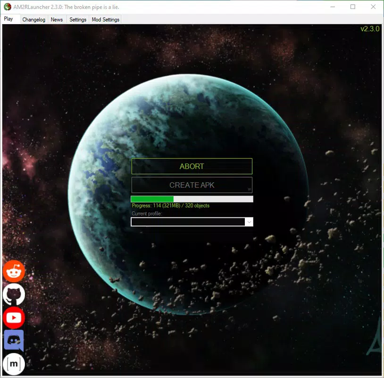
Task: Click the CREATE APK button
Action: (x=192, y=185)
